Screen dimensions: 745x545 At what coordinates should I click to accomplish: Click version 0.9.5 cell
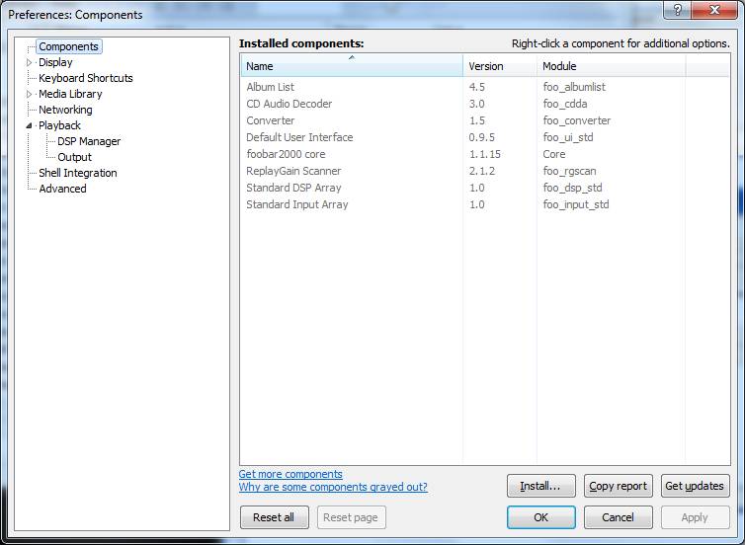pyautogui.click(x=482, y=137)
